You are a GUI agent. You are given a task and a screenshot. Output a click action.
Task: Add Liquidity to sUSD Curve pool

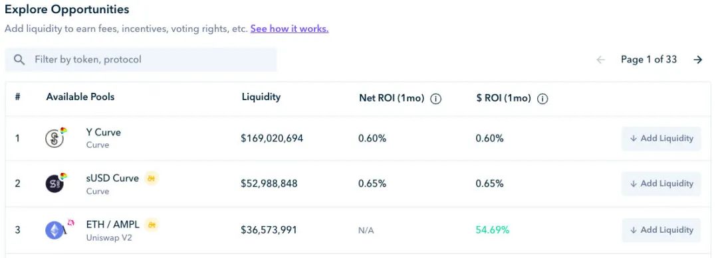[661, 184]
